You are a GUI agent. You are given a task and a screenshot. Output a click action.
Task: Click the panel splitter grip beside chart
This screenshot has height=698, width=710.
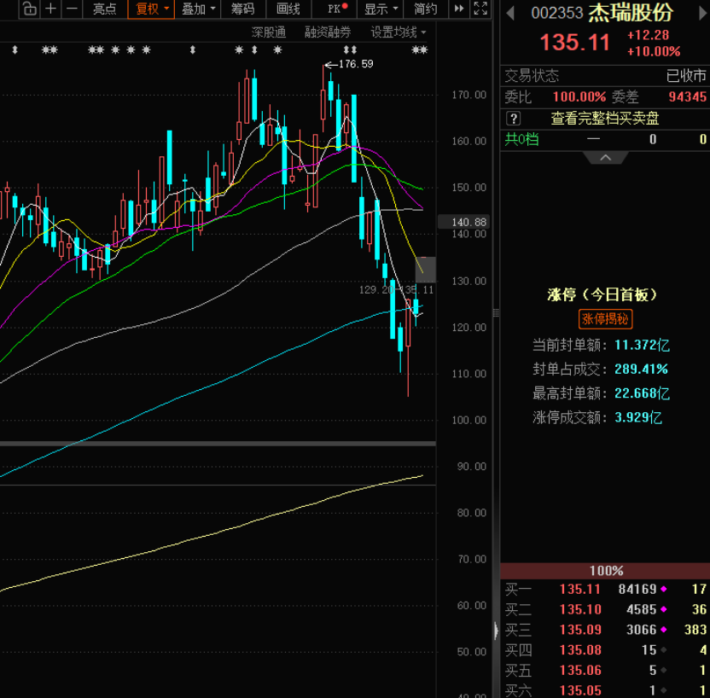tap(496, 313)
